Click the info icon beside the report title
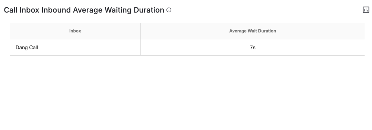The height and width of the screenshot is (130, 372). pos(169,10)
